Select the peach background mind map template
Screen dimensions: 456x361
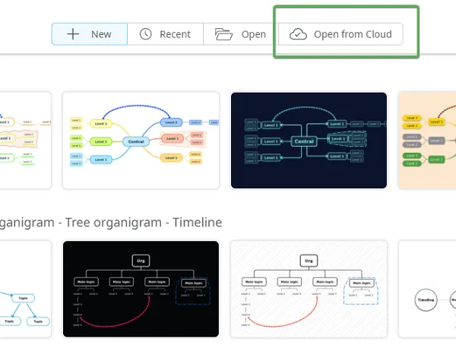[x=426, y=141]
